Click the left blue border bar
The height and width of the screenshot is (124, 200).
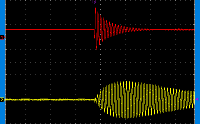[x=2, y=75]
